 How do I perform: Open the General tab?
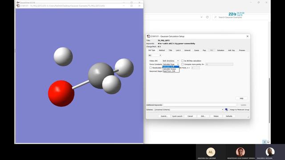click(x=187, y=50)
